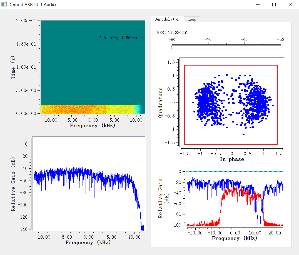Minimize the Demod ASRTU-1 Audio window
This screenshot has width=299, height=255.
(258, 5)
